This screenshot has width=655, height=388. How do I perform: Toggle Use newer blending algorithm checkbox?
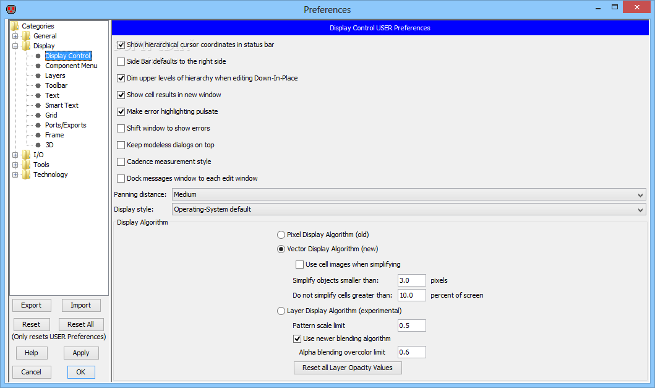(297, 338)
